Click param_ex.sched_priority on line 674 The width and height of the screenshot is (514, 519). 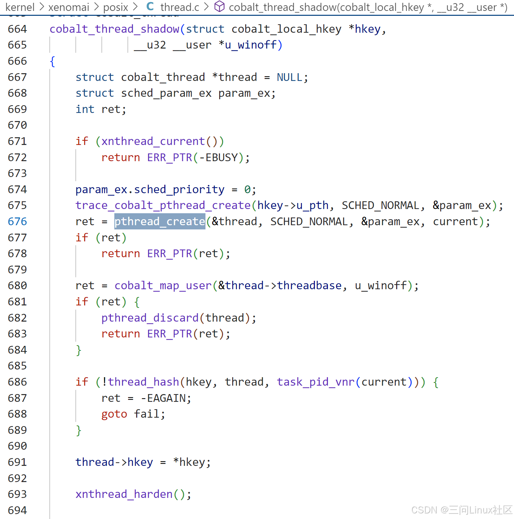coord(150,189)
